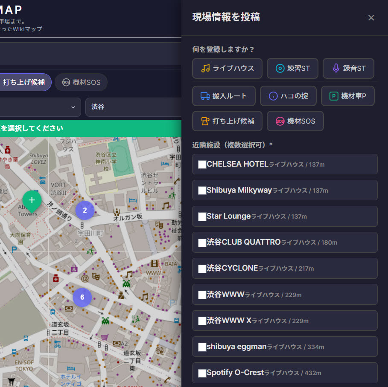Viewport: 388px width, 387px height.
Task: Click the オルガン坂 label on map
Action: coord(128,217)
